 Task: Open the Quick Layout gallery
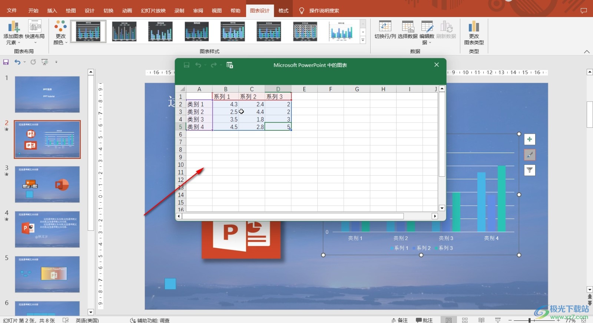click(35, 33)
